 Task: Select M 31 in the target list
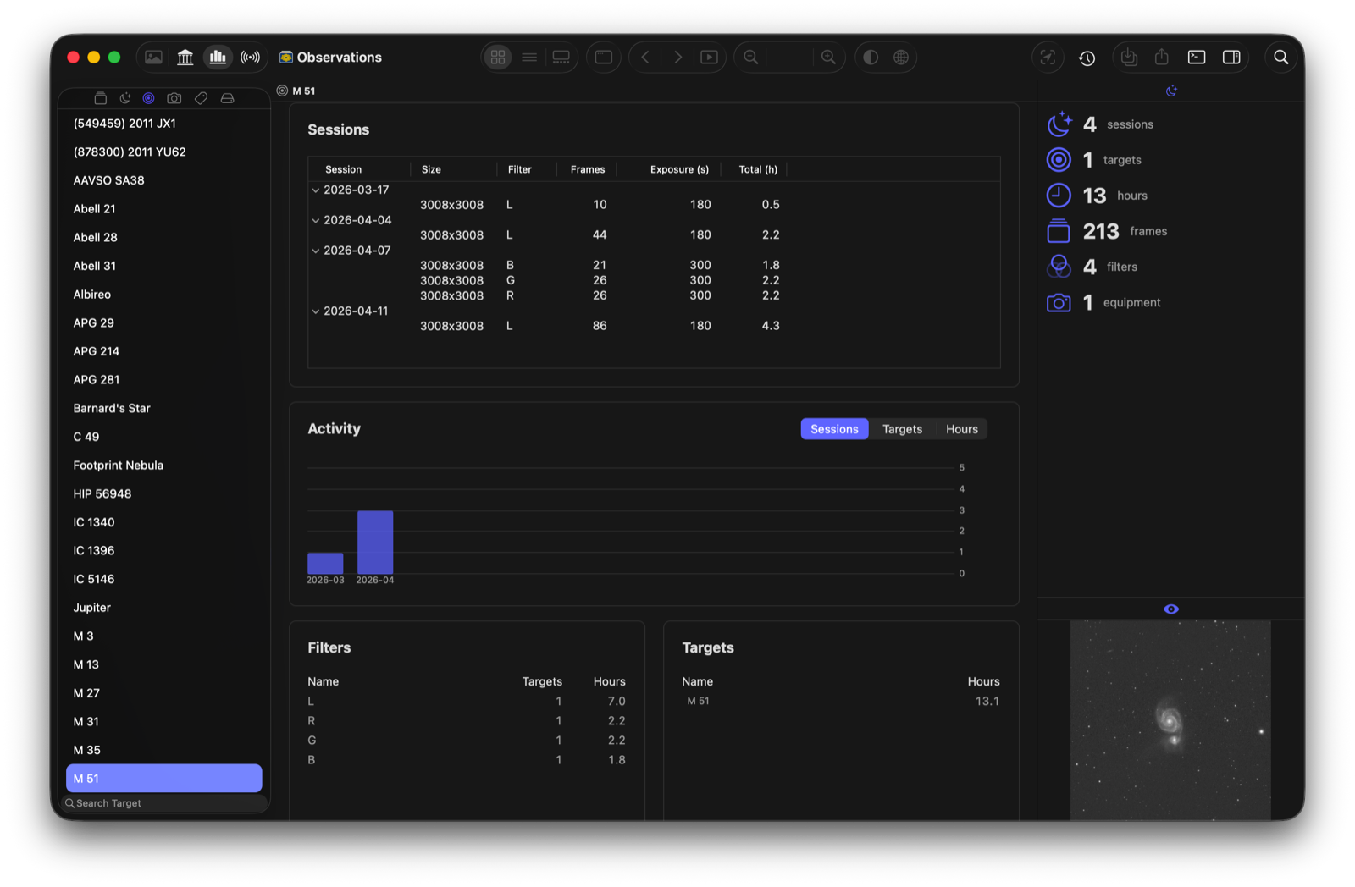point(164,722)
